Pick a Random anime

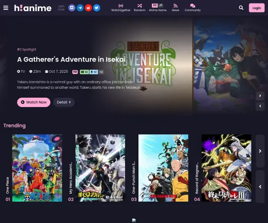coord(139,8)
